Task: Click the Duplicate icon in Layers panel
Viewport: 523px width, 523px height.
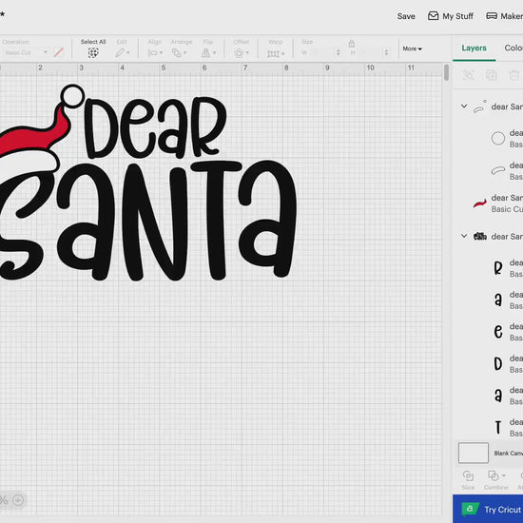Action: (492, 75)
